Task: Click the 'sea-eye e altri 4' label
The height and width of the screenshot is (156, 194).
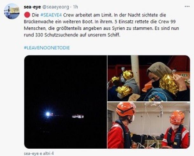Action: (39, 153)
